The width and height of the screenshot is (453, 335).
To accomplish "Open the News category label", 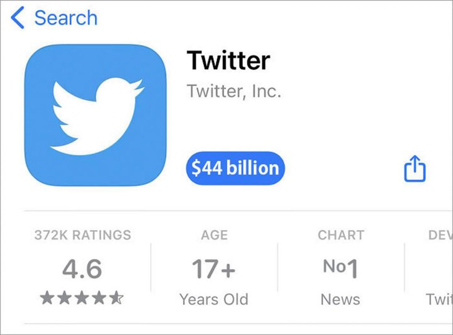I will (x=340, y=299).
